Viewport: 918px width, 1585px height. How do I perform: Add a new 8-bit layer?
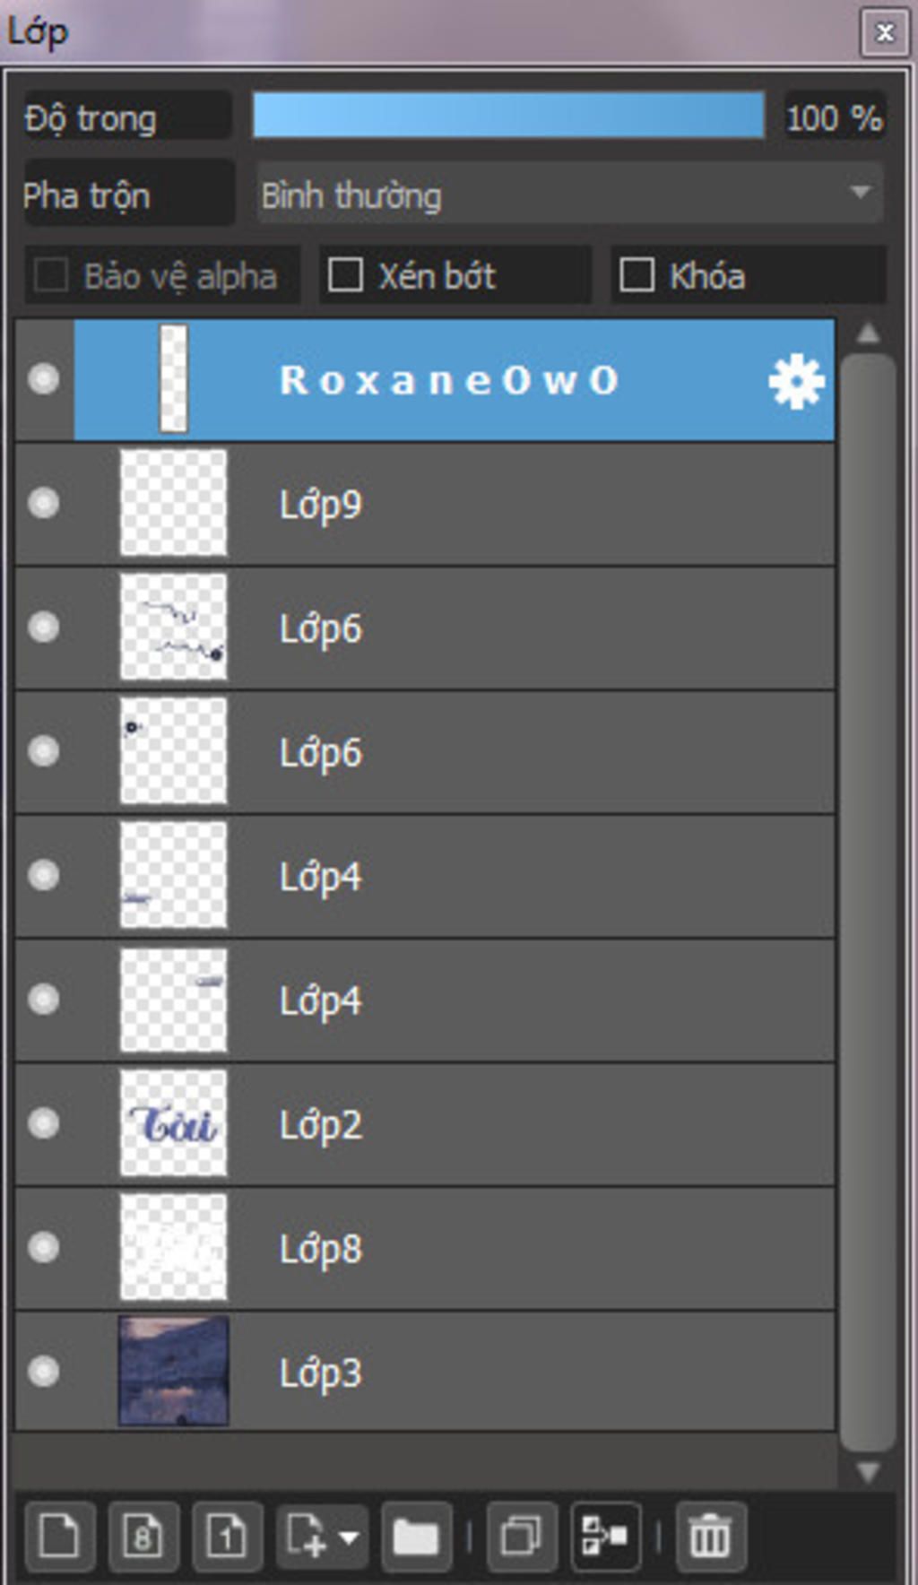coord(143,1537)
